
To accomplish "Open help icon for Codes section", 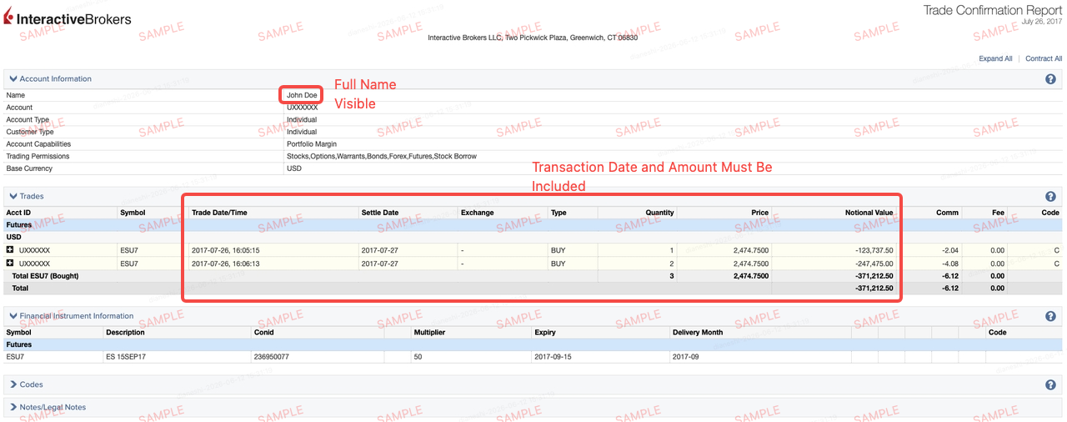I will 1050,385.
